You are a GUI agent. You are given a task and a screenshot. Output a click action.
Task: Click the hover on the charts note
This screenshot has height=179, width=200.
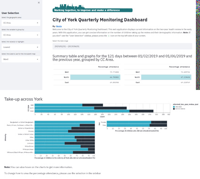pyautogui.click(x=38, y=167)
